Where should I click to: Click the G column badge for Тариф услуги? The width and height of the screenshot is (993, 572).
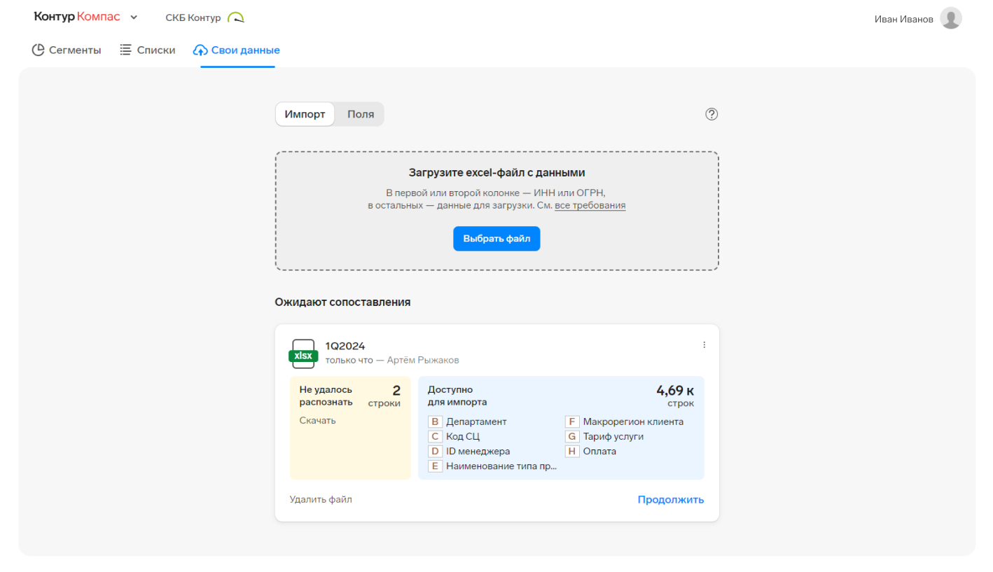(572, 436)
